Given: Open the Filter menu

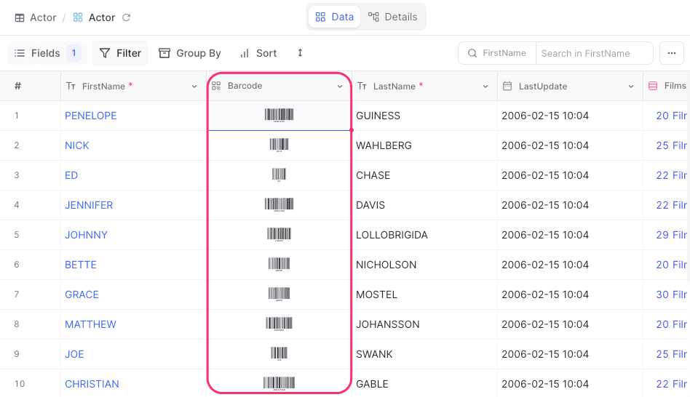Looking at the screenshot, I should (x=120, y=53).
